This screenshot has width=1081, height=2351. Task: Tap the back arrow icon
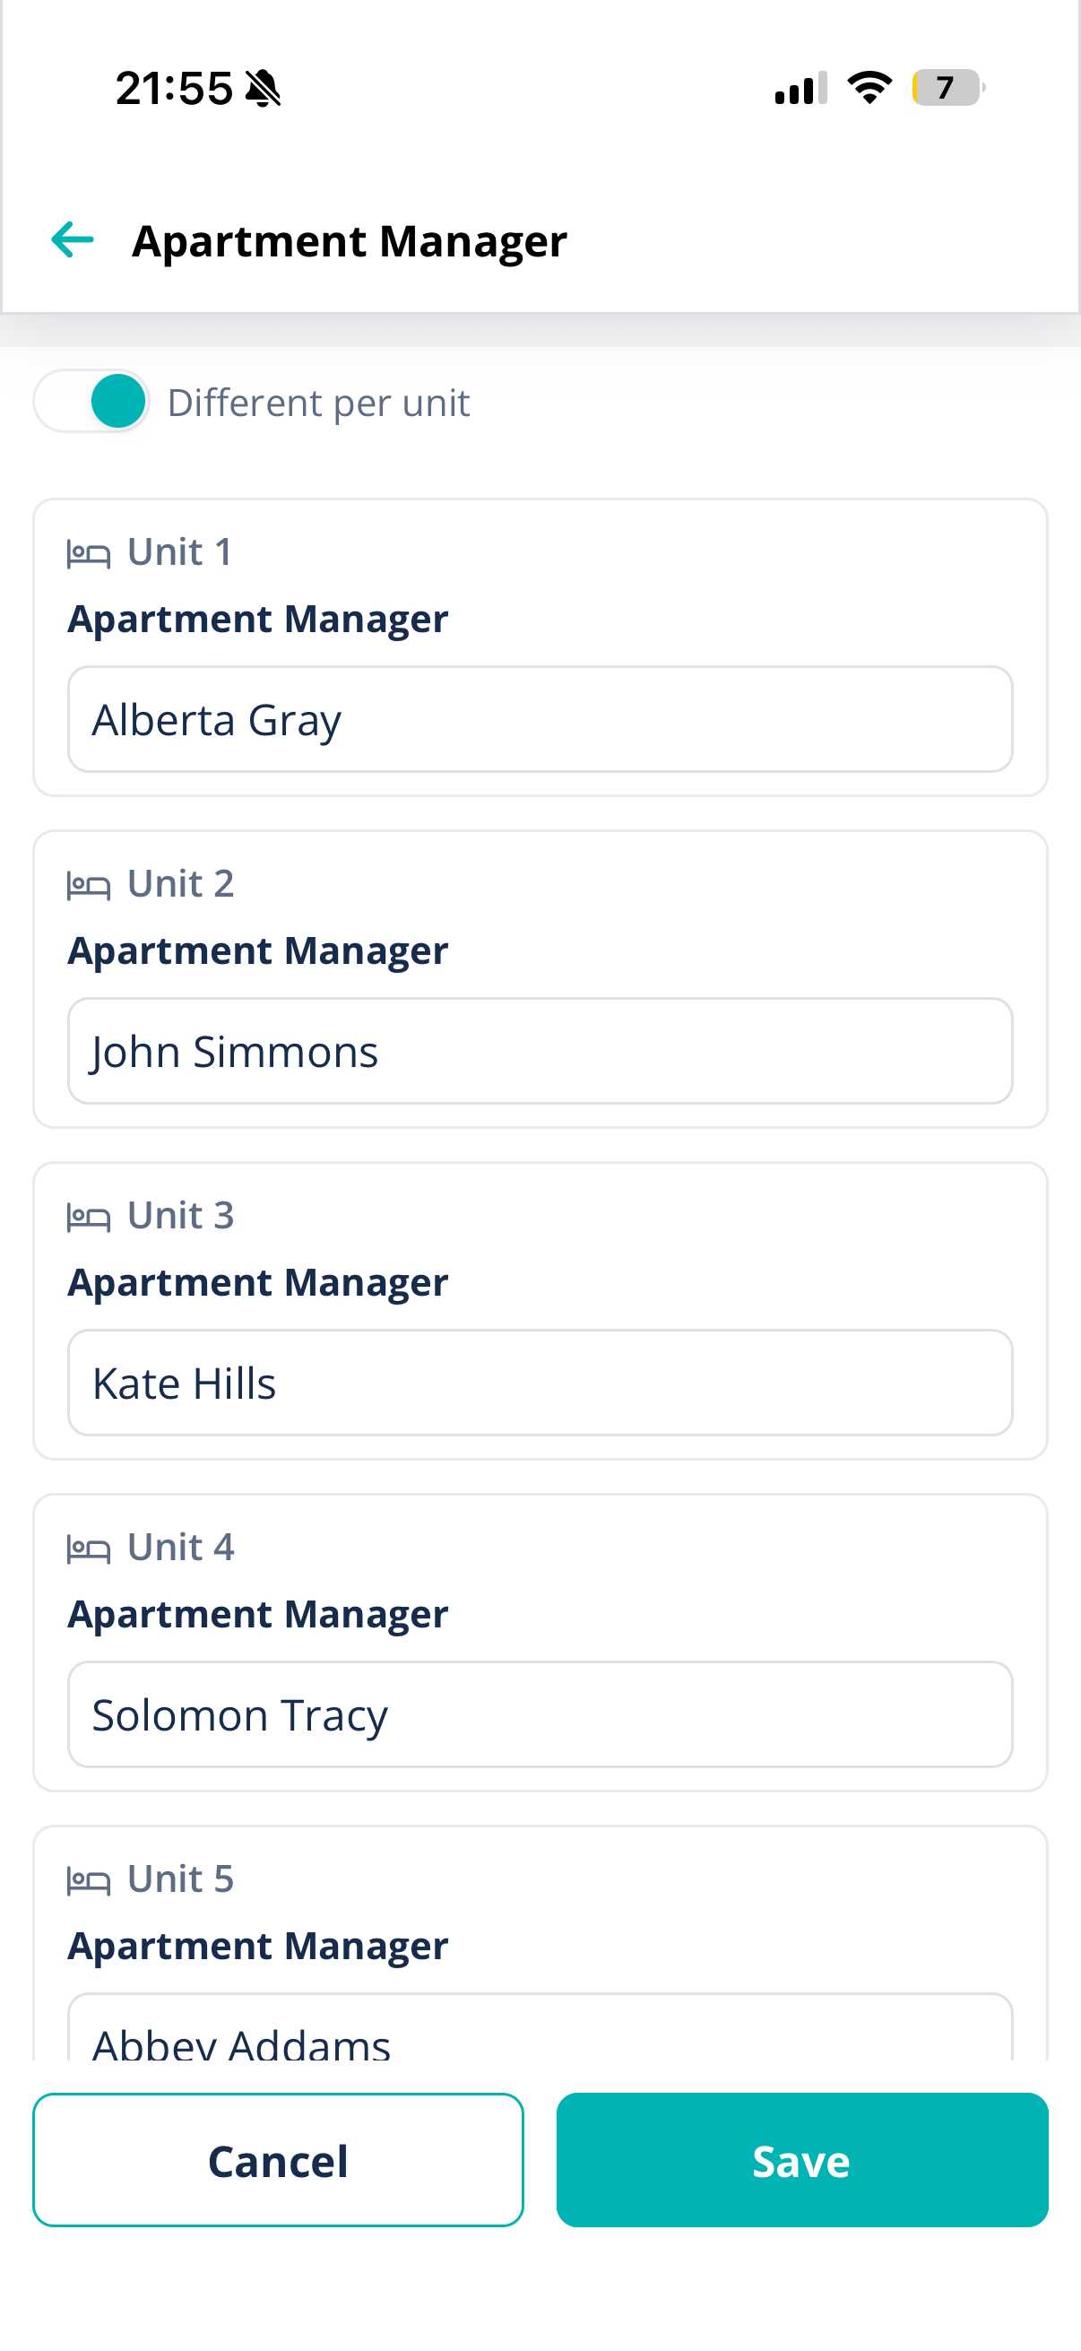pyautogui.click(x=73, y=240)
